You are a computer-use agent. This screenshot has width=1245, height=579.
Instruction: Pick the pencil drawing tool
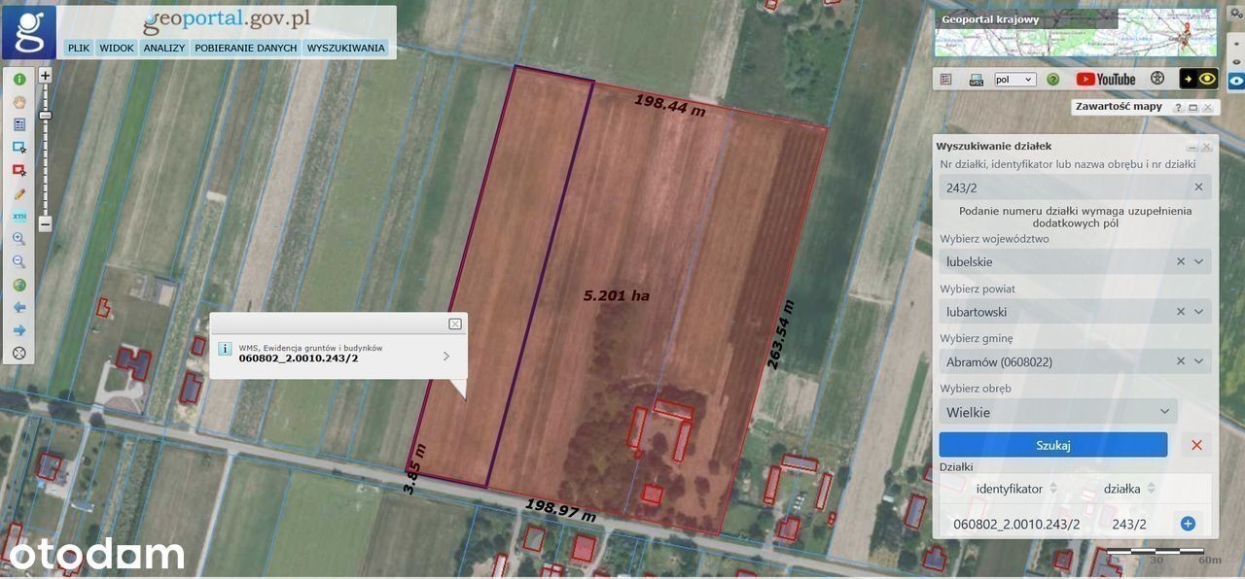[18, 193]
